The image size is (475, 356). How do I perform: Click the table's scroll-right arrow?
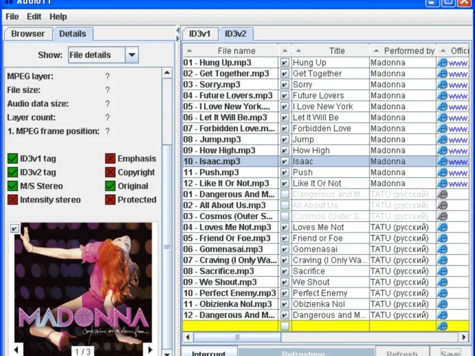[x=464, y=337]
